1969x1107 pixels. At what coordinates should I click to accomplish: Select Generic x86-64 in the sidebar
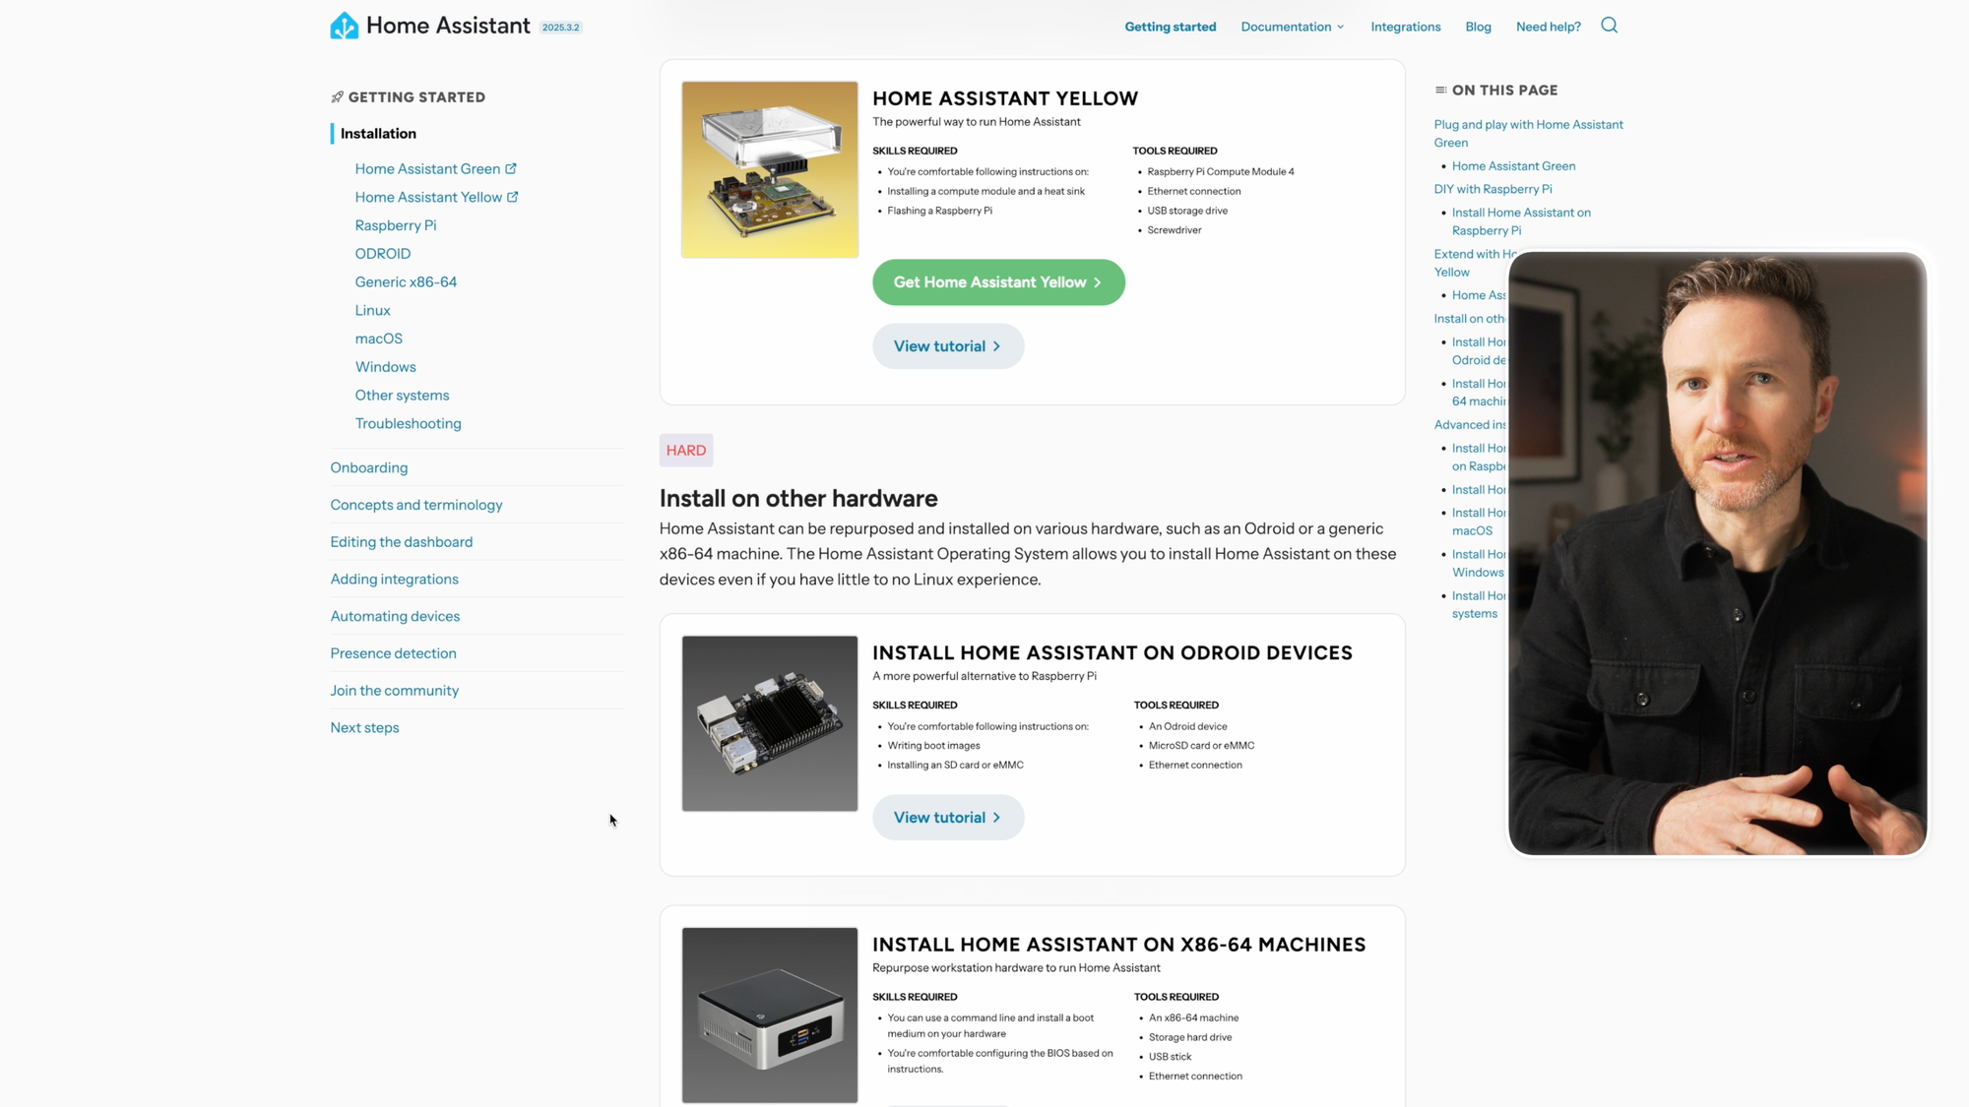406,281
